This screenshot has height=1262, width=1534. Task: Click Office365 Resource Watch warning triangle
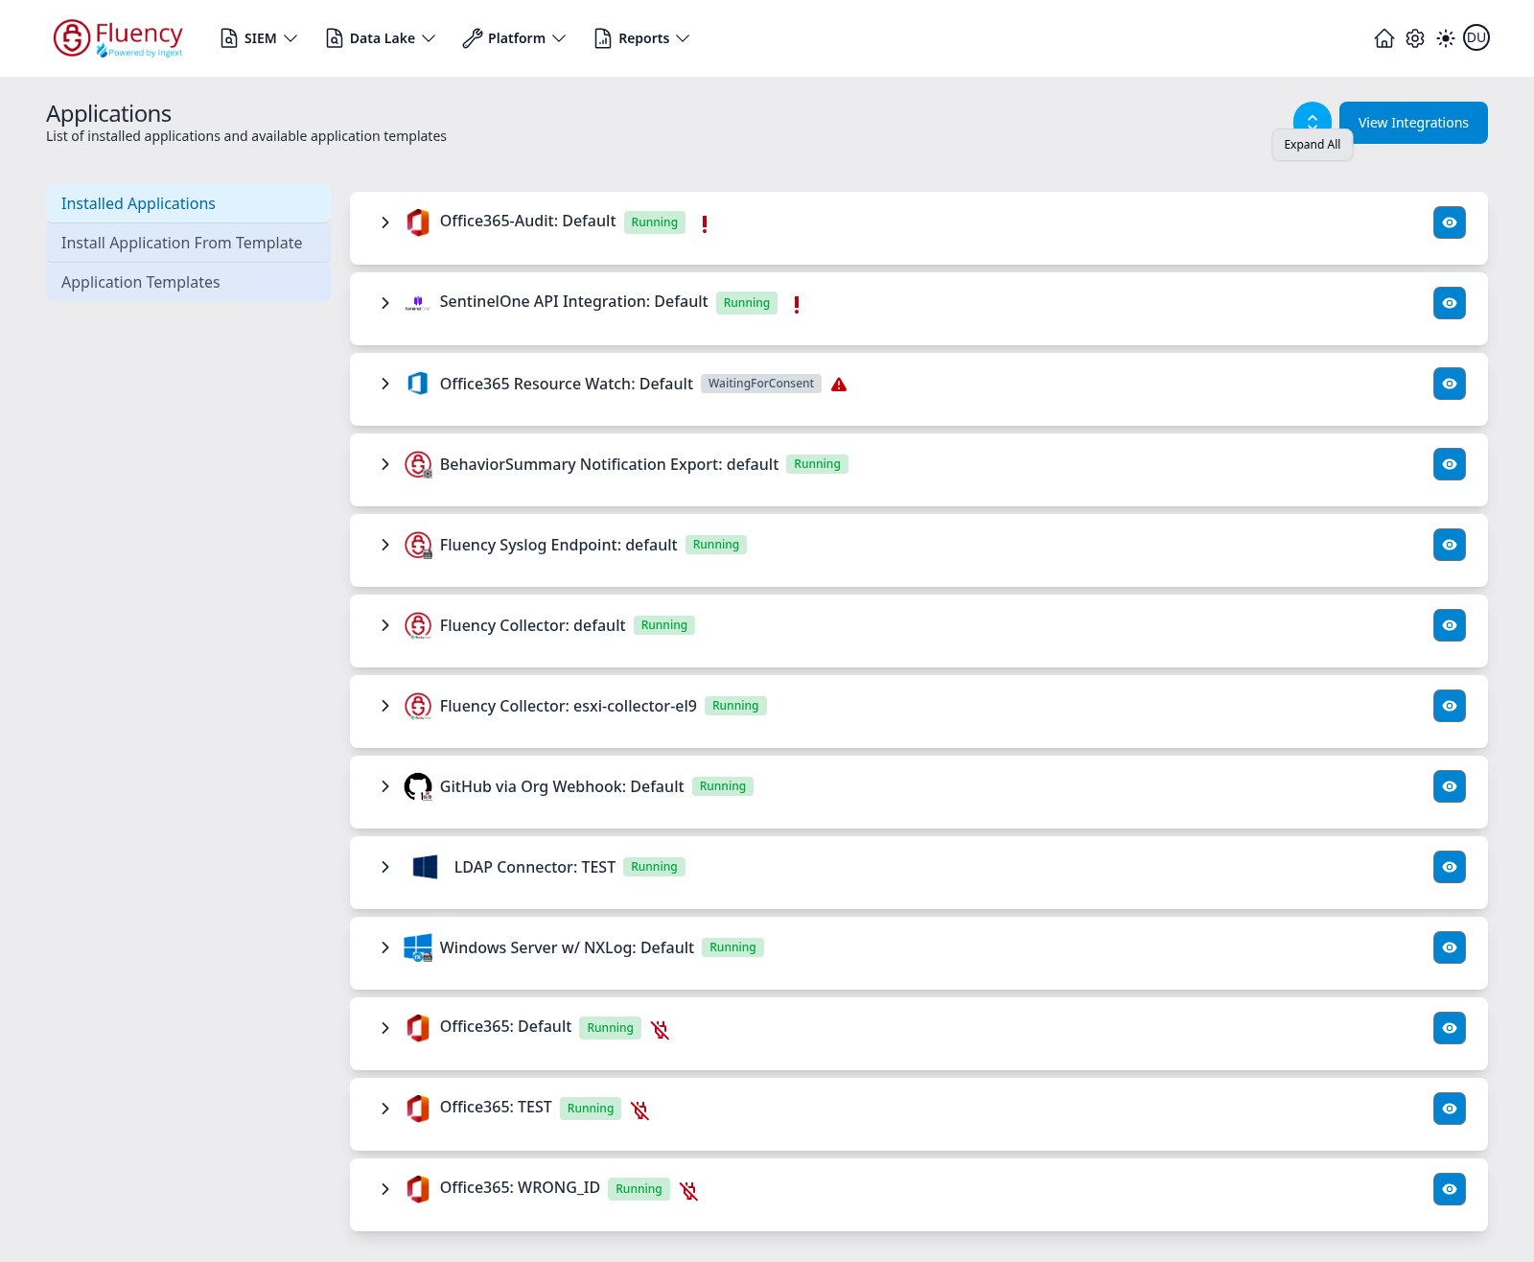(x=839, y=385)
